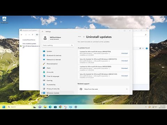
Task: Uninstall first update KB5027119
Action: tap(125, 53)
